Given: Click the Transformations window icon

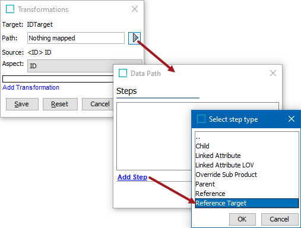Looking at the screenshot, I should (x=10, y=9).
